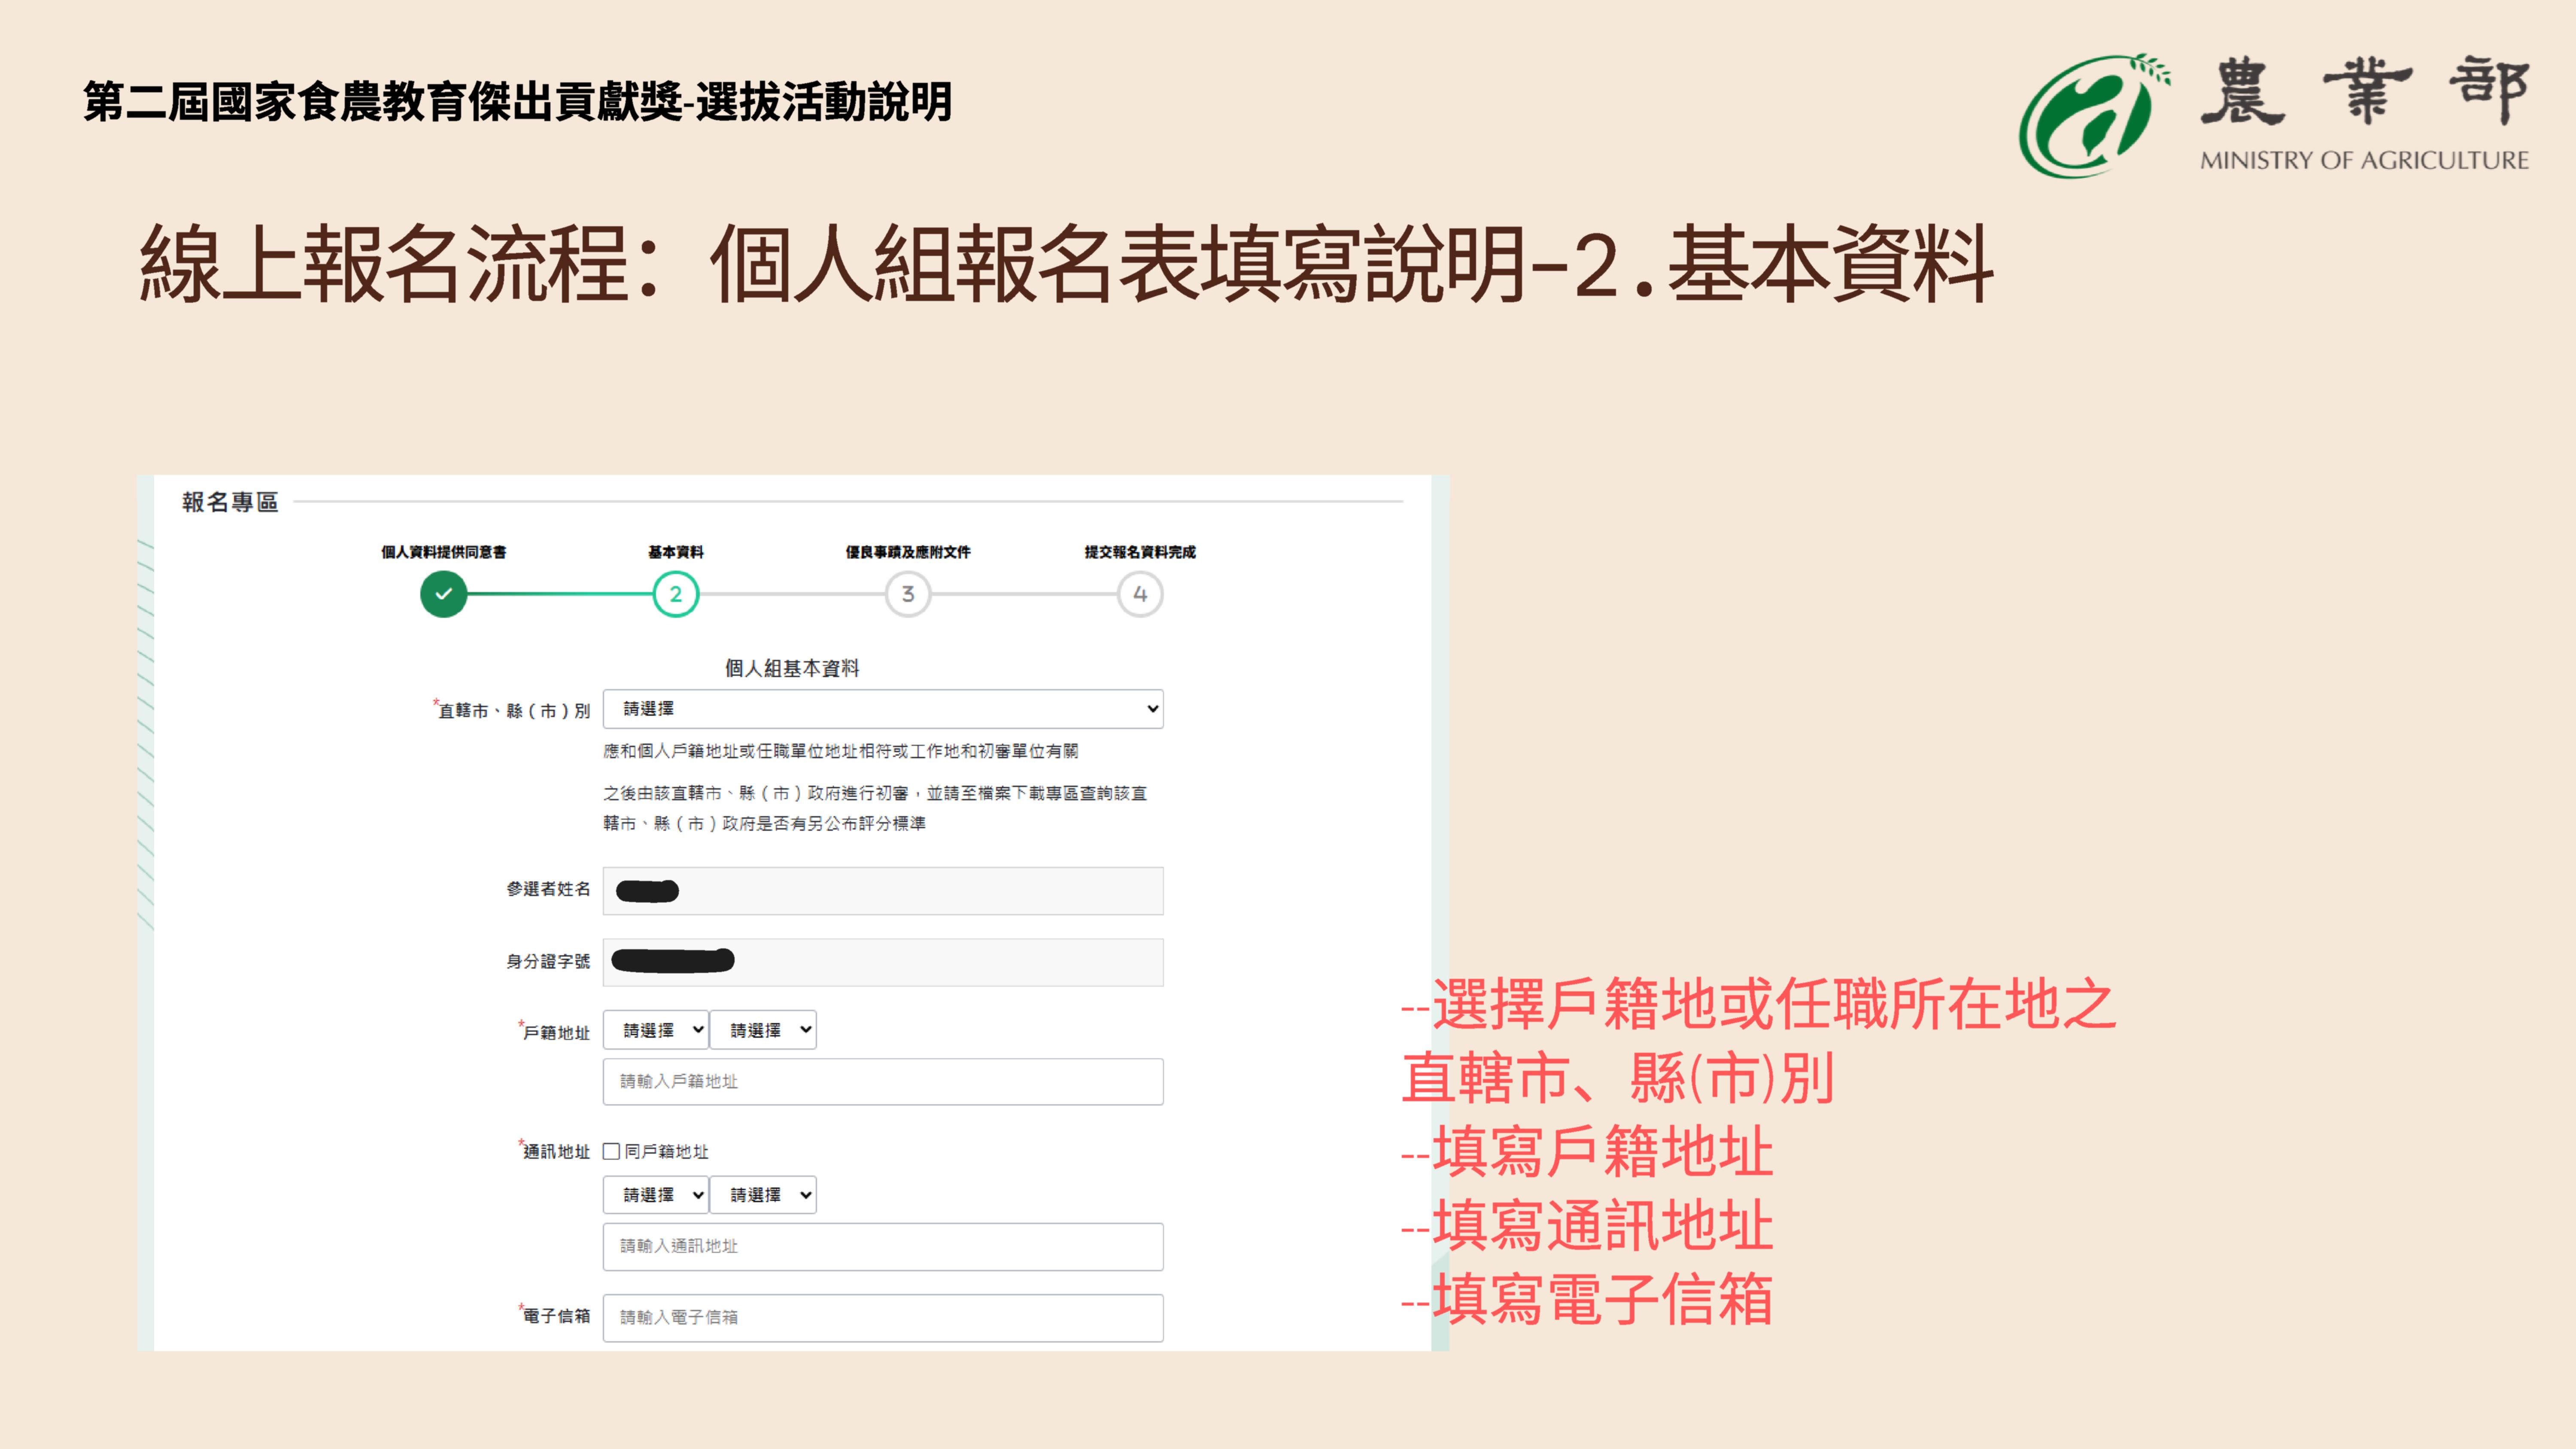Image resolution: width=2576 pixels, height=1449 pixels.
Task: Click step 3 circle in progress bar
Action: (x=907, y=594)
